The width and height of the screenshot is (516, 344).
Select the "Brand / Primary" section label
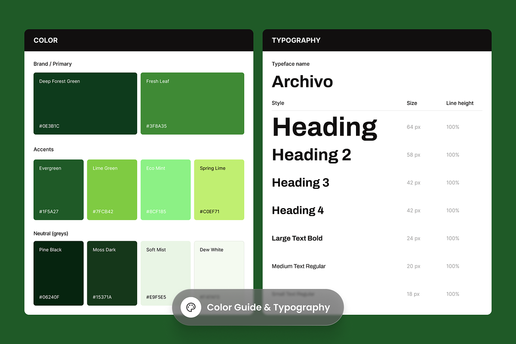(x=52, y=64)
